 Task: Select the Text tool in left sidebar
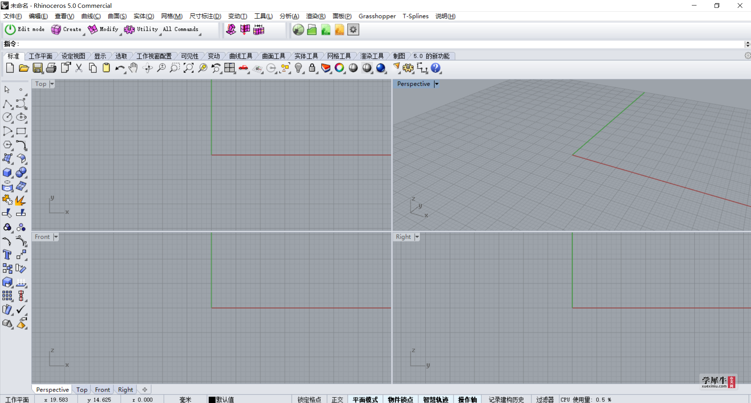click(7, 255)
